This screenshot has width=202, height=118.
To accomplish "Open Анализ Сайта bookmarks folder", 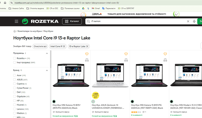I will (x=16, y=8).
